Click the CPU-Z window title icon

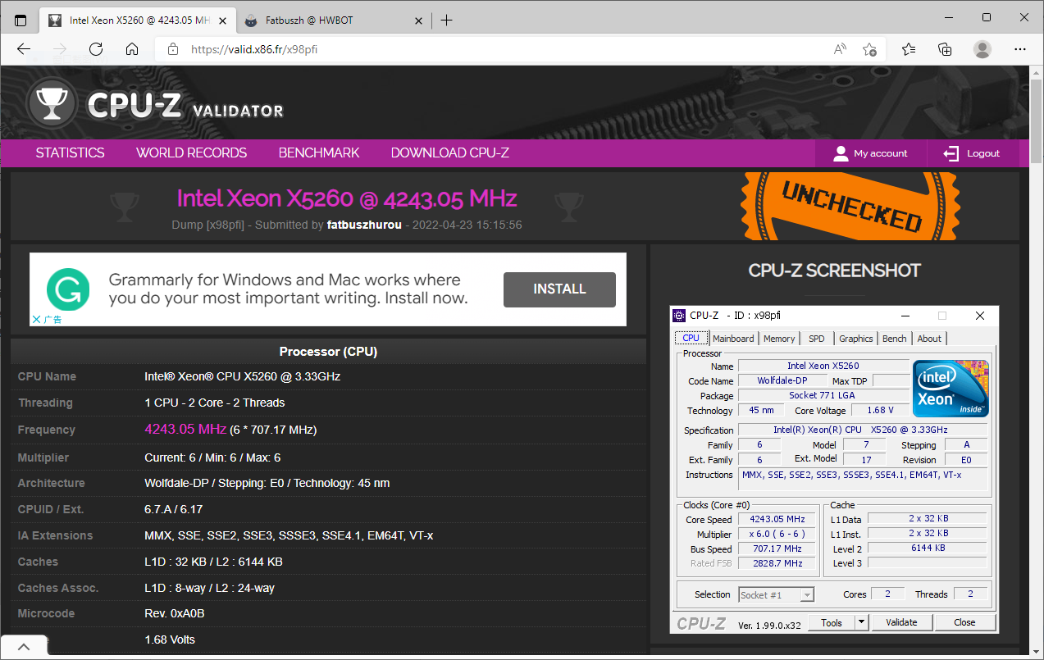(x=679, y=316)
